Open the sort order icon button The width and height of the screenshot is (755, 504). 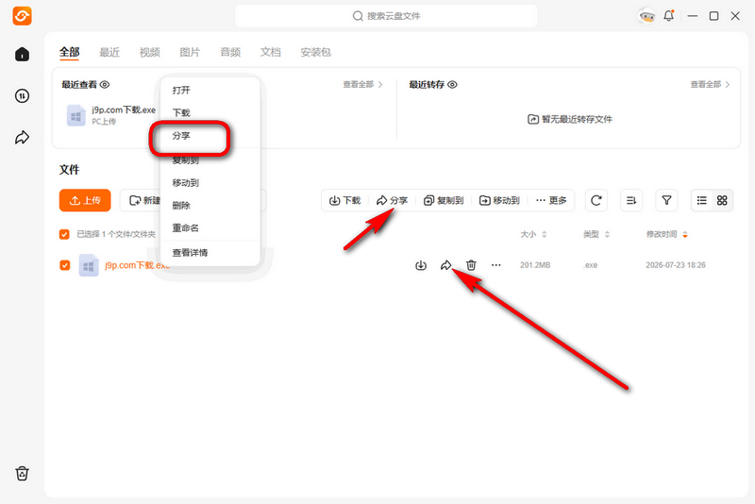631,200
